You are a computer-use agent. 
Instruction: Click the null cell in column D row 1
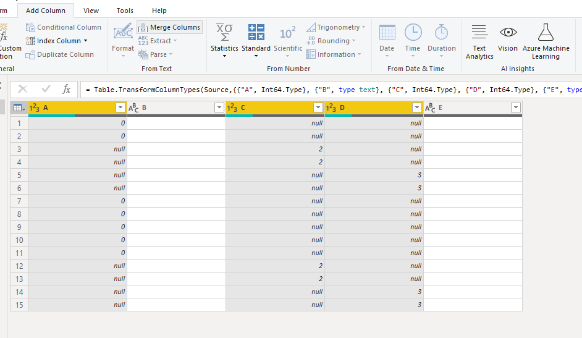tap(374, 123)
